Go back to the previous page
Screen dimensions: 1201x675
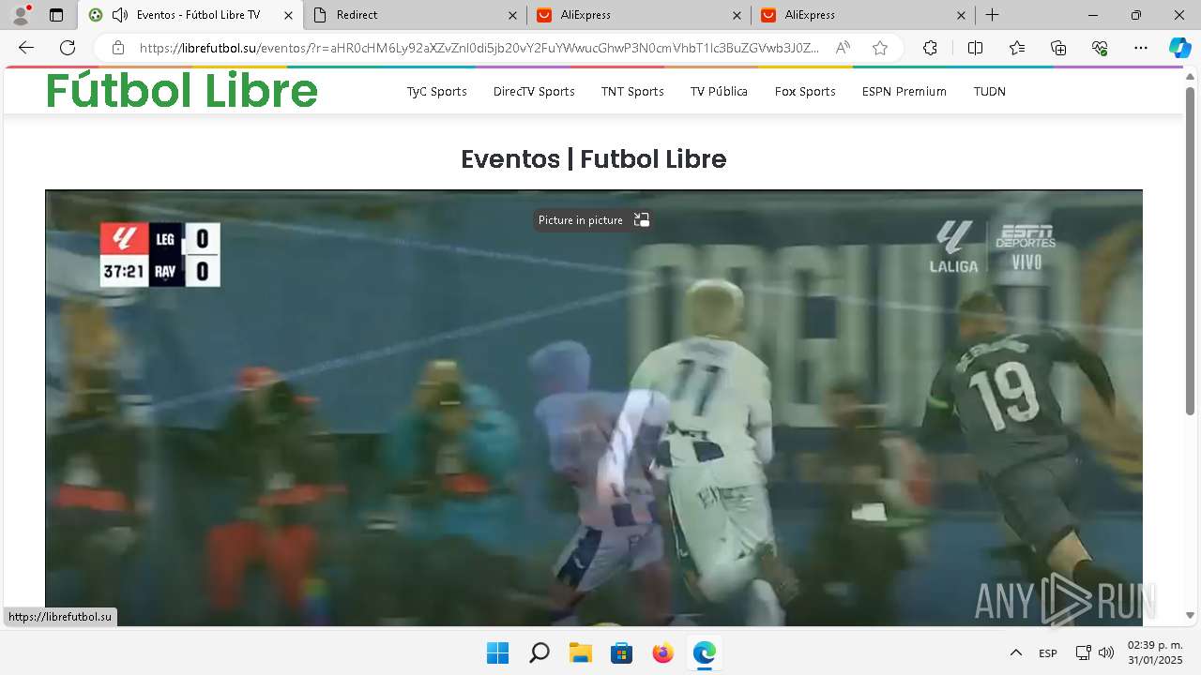coord(26,48)
